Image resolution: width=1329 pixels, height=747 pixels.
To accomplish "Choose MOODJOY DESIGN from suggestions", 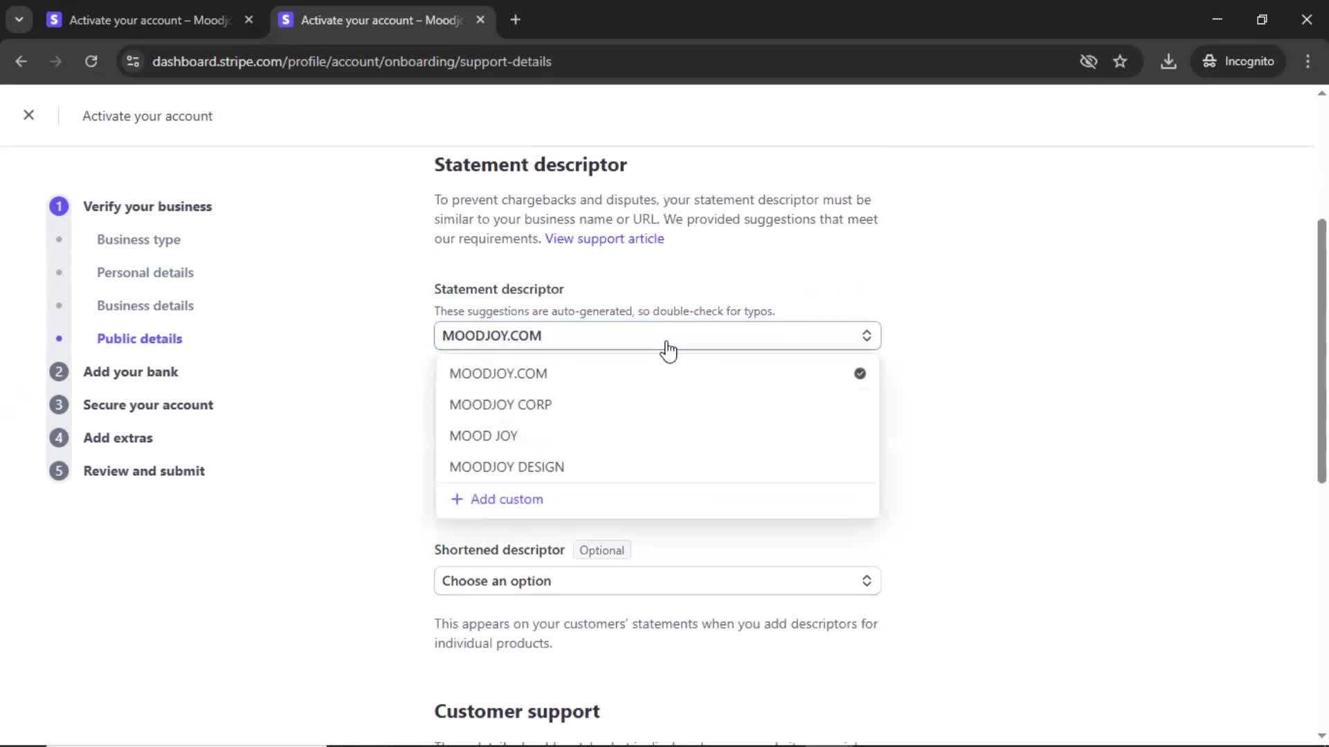I will tap(506, 467).
